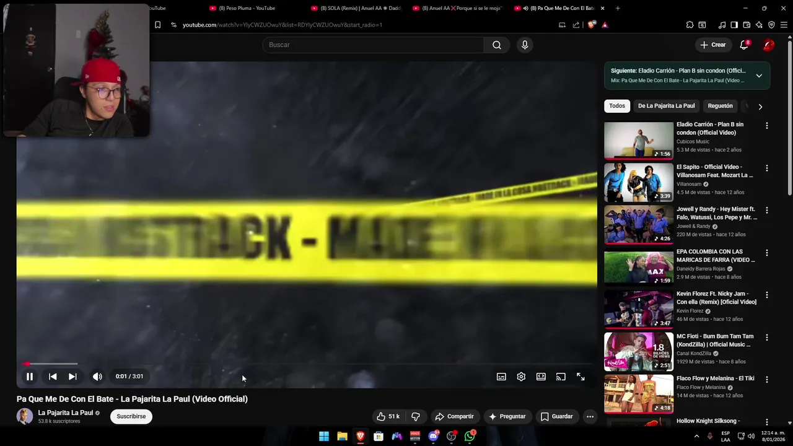Viewport: 793px width, 446px height.
Task: Open Jowell y Randy Hey Mister title
Action: 717,213
